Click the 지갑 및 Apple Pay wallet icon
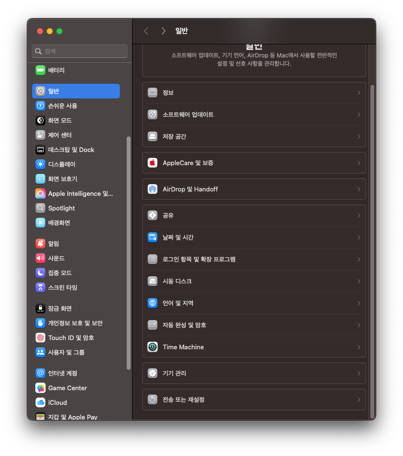This screenshot has height=456, width=403. tap(40, 417)
